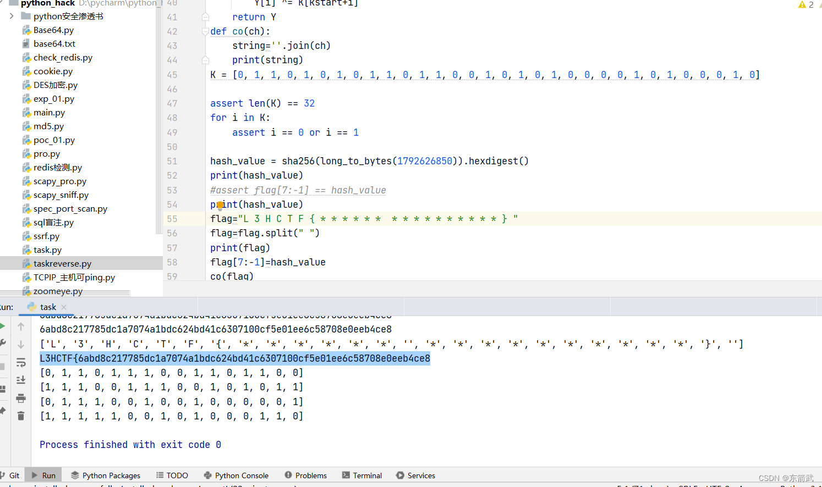The width and height of the screenshot is (822, 487).
Task: Print console contents using printer icon
Action: [x=21, y=398]
